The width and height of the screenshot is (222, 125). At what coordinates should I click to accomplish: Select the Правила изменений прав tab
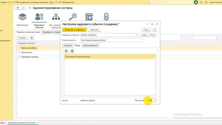(x=28, y=32)
